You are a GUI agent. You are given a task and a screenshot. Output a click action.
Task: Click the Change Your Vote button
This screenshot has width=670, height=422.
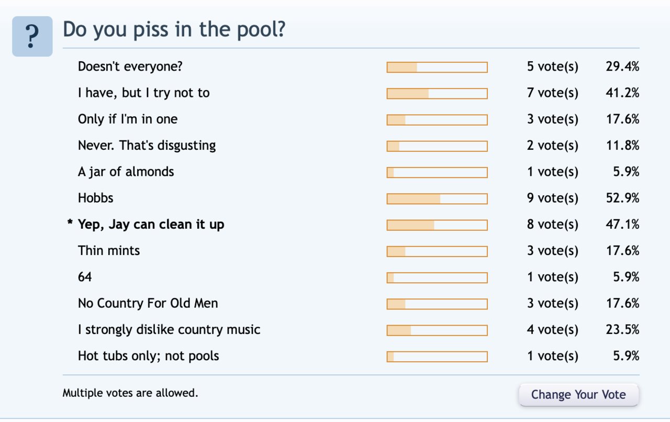[x=578, y=395]
